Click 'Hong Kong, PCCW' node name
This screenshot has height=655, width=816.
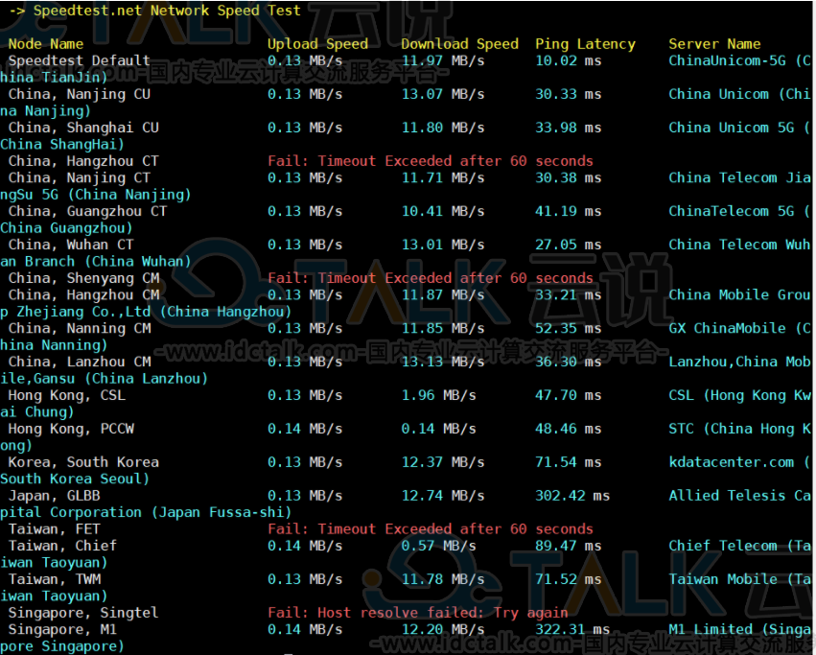click(x=71, y=429)
